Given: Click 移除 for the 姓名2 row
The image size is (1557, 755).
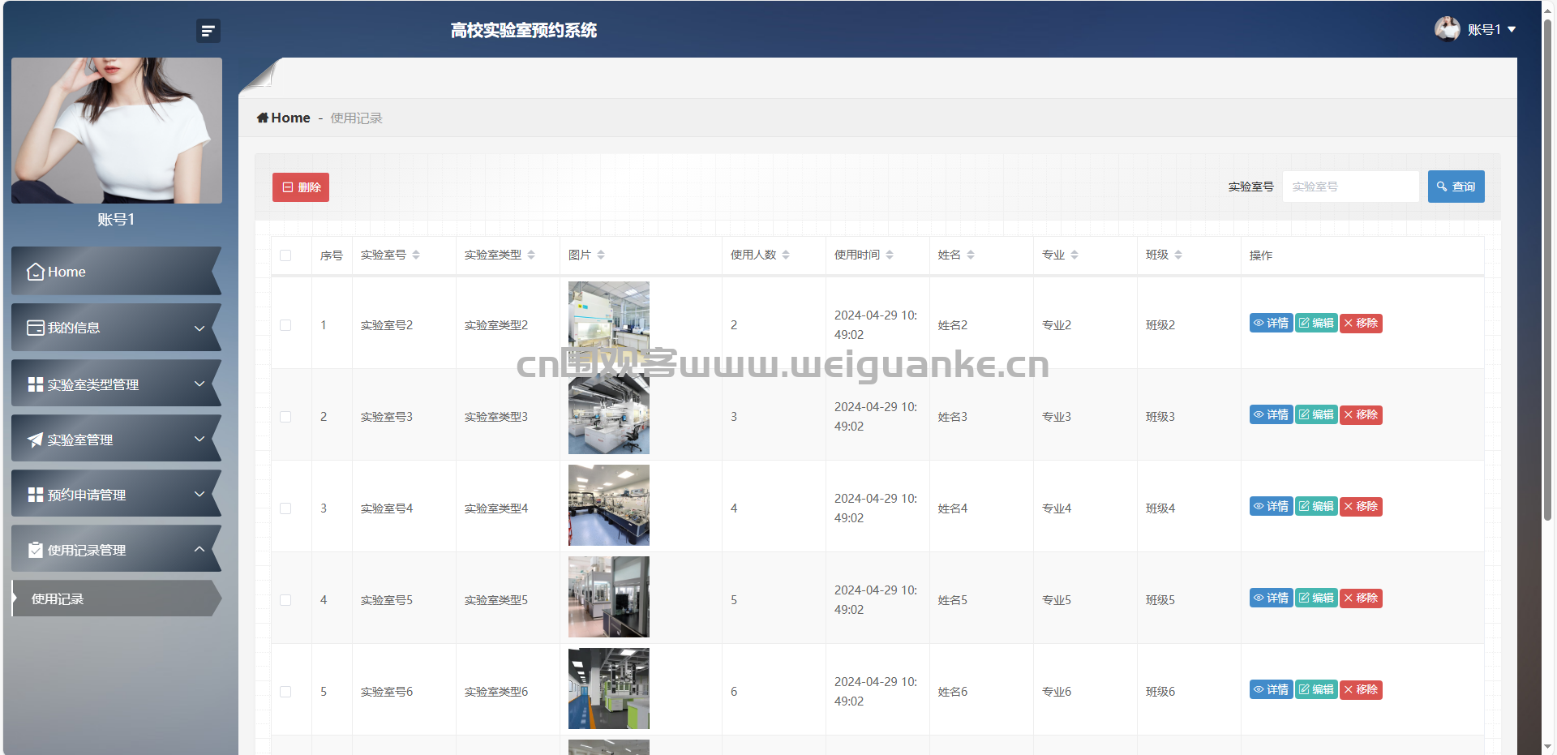Looking at the screenshot, I should [1361, 323].
